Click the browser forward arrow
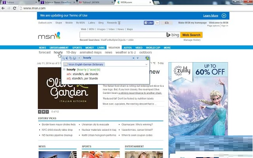 point(9,8)
